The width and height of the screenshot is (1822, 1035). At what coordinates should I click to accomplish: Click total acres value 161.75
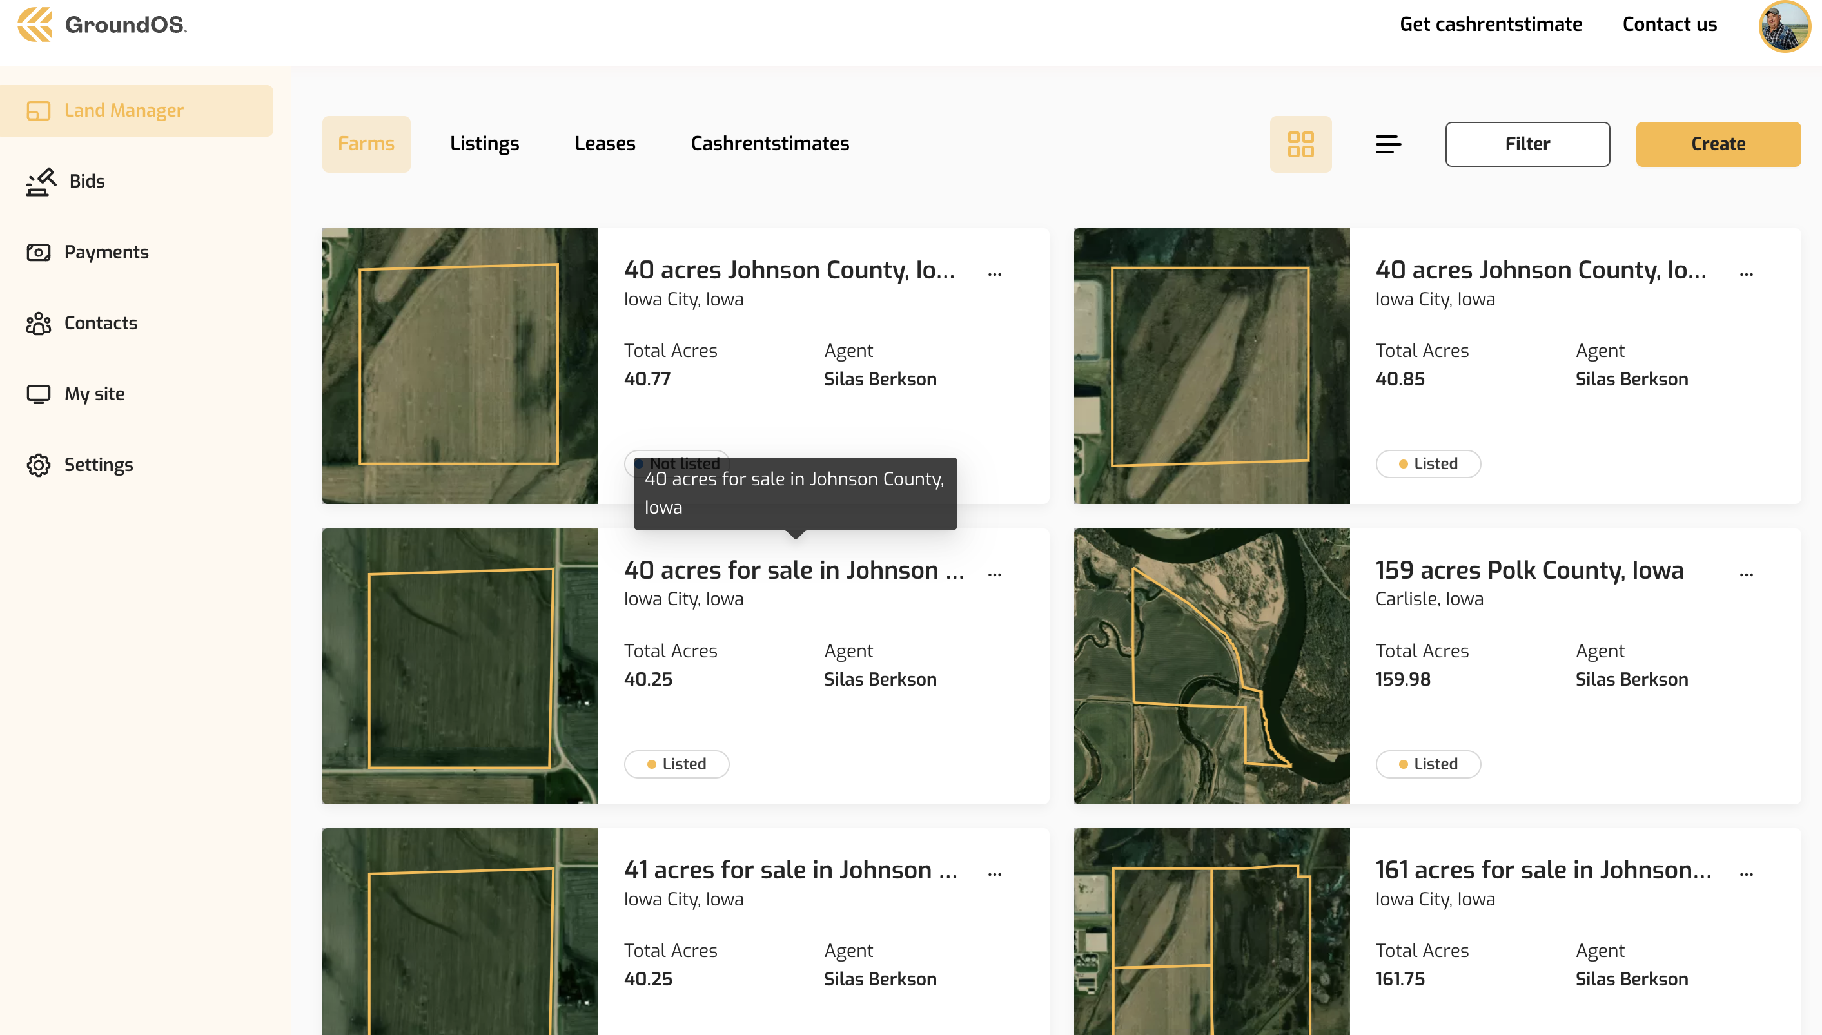coord(1400,980)
